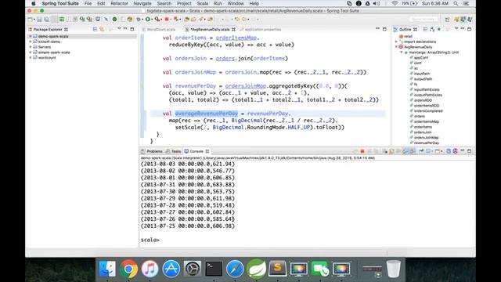Open the Scala menu

point(203,3)
